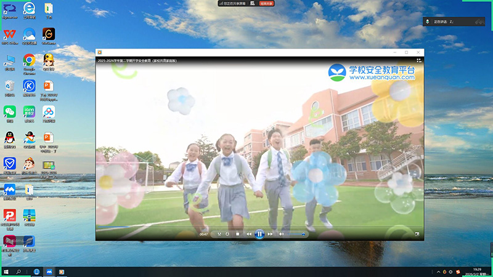Click the fast forward (next) button
493x277 pixels.
(271, 234)
